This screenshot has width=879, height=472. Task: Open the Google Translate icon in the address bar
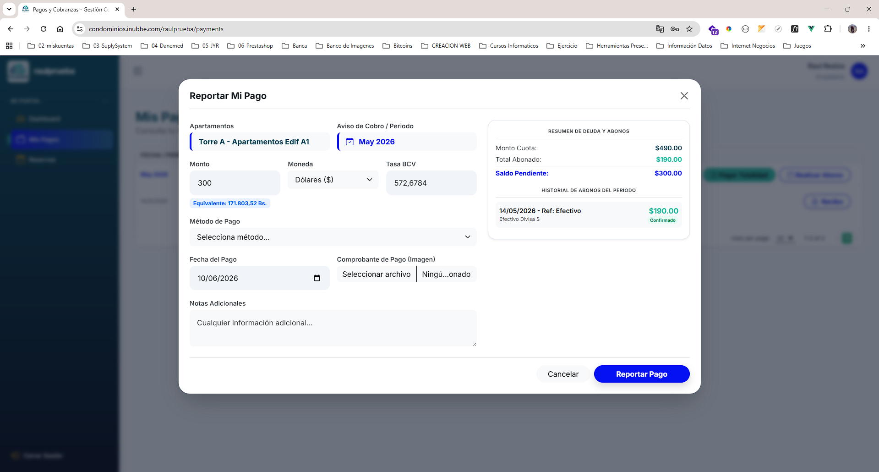point(660,29)
